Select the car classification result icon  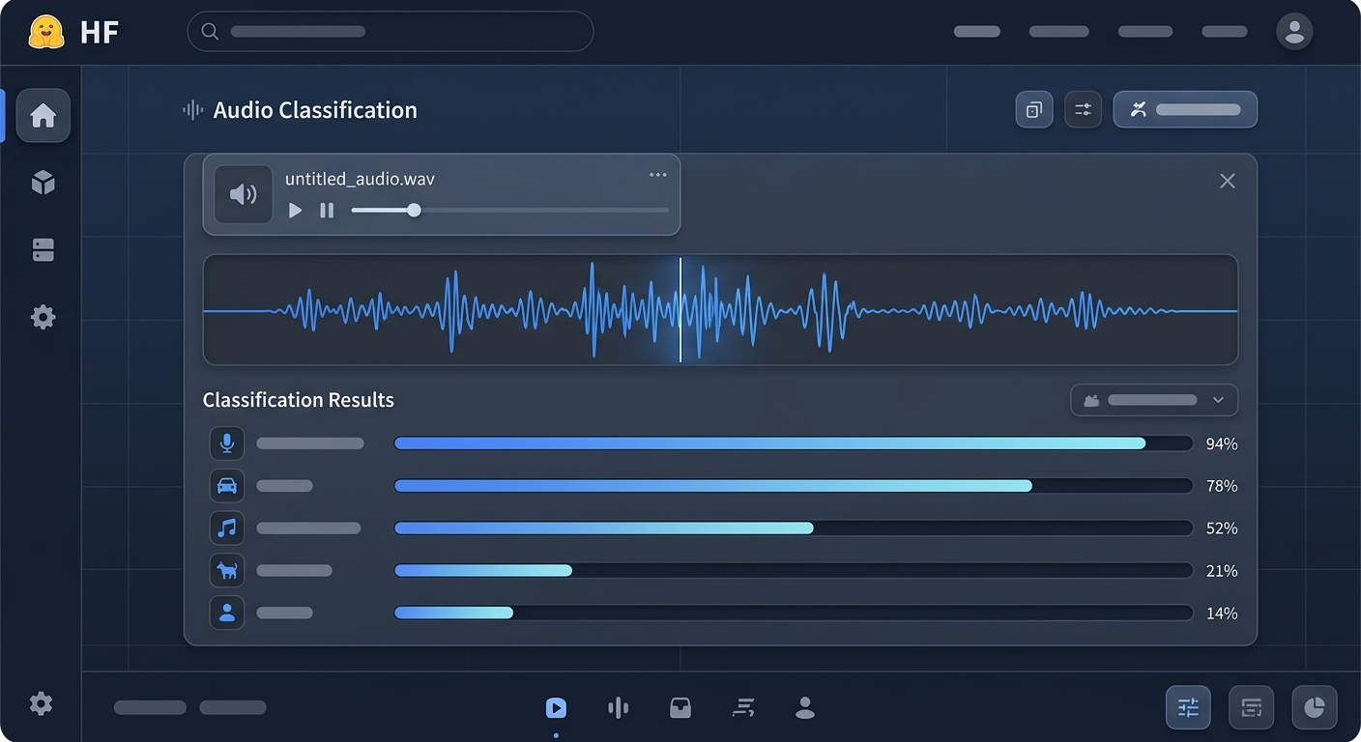[x=227, y=486]
